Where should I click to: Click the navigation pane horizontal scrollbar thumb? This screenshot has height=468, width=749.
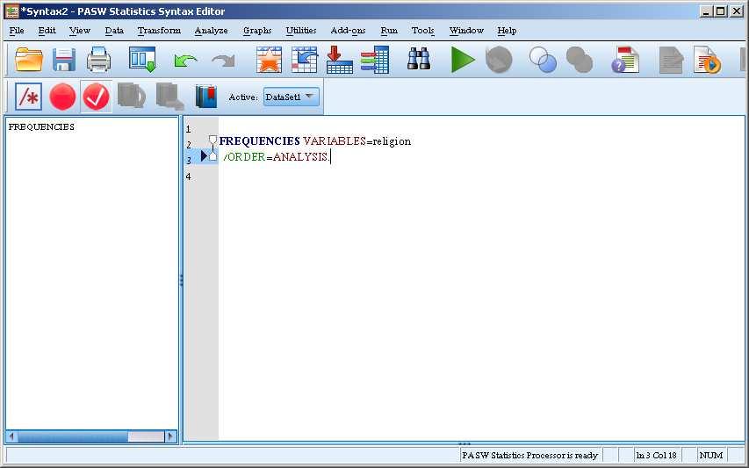coord(73,436)
